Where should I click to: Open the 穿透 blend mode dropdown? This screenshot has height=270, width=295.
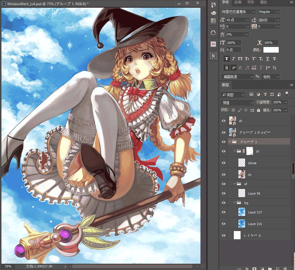click(x=237, y=103)
